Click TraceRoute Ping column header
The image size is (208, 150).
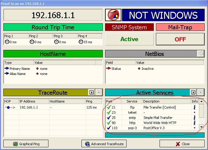[x=94, y=101]
